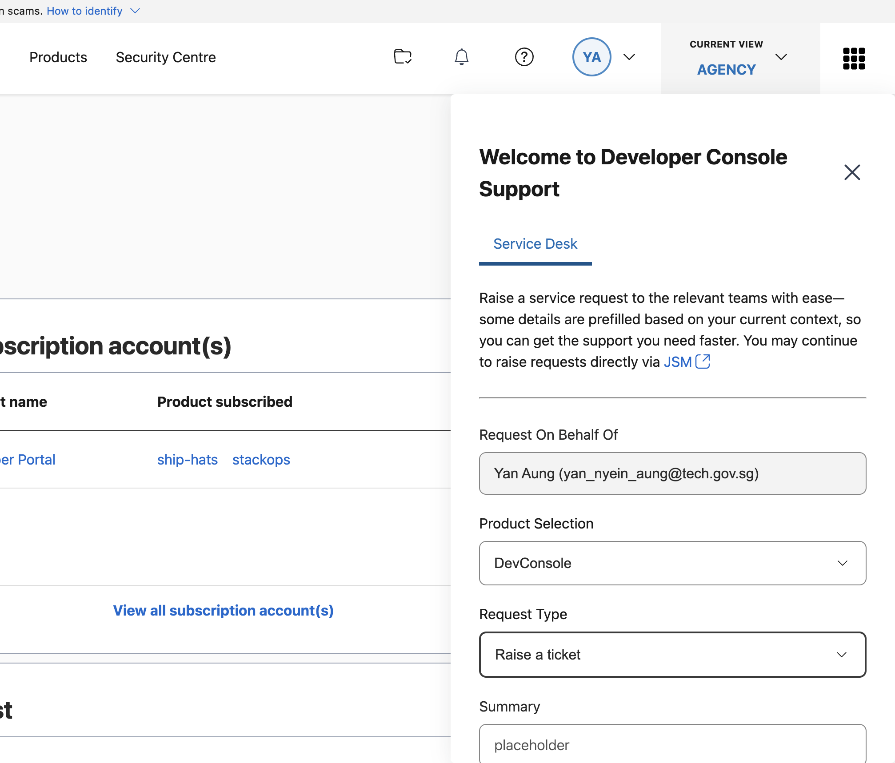Click the help question mark icon
Screen dimensions: 895x763
tap(524, 57)
